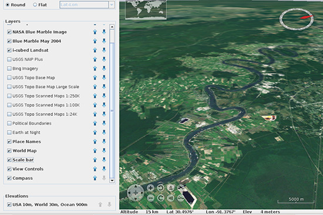Screen dimensions: 323x215
Task: Click the Layers list scrollbar up arrow
Action: coord(112,27)
